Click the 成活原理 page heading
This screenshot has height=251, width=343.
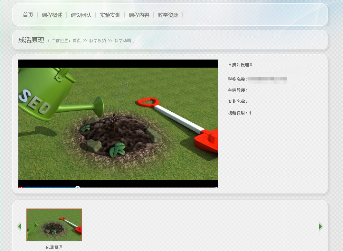[31, 40]
